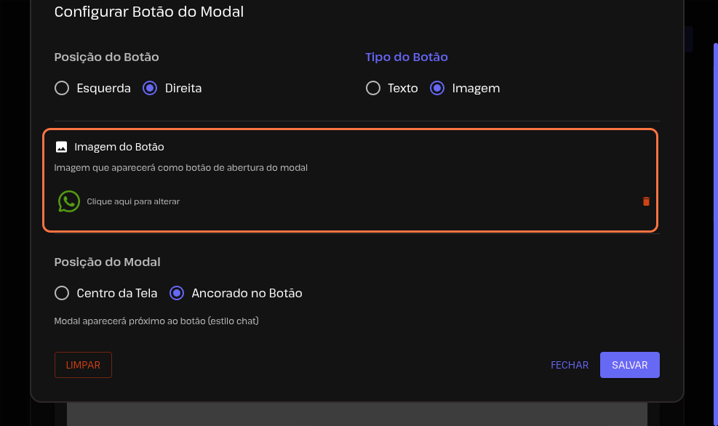Click the WhatsApp image thumbnail
Screen dimensions: 718x426
point(69,201)
